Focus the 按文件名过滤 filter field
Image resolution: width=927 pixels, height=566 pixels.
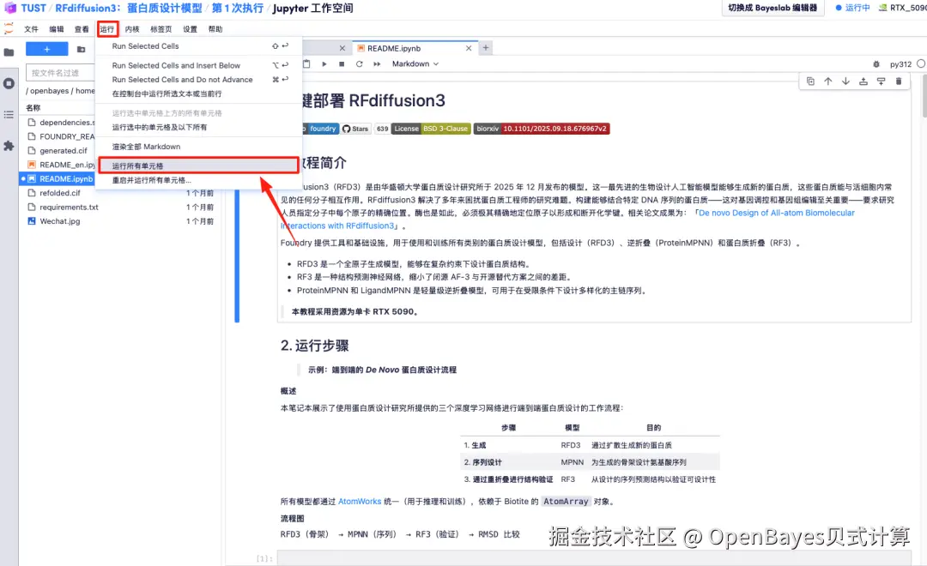60,73
